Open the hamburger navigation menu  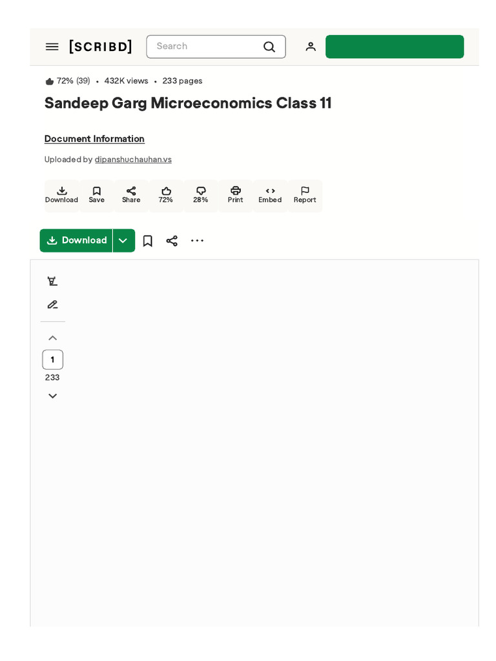point(52,46)
